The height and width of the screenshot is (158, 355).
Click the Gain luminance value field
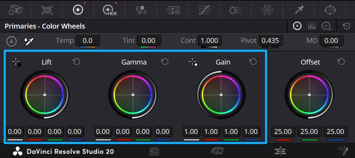tap(192, 131)
